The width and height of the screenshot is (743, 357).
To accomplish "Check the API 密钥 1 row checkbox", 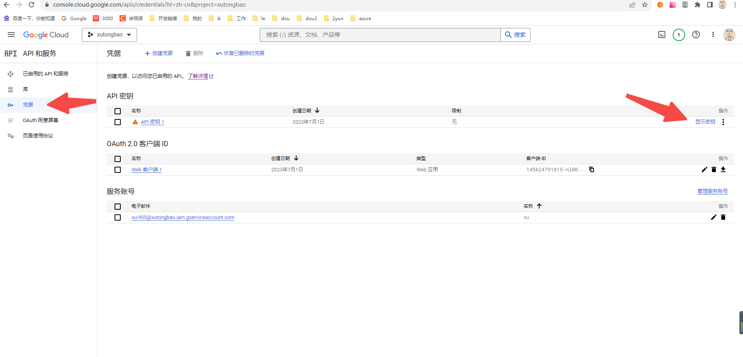I will (118, 122).
